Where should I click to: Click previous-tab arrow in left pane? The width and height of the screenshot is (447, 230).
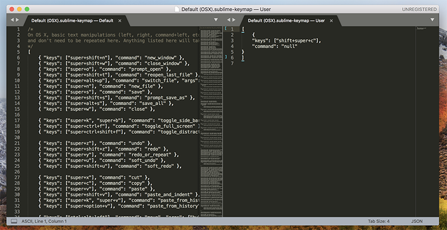[x=12, y=20]
